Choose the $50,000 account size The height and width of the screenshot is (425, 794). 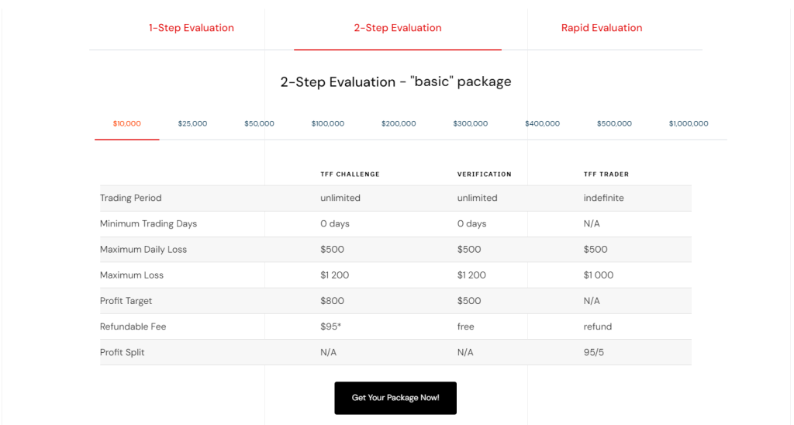click(259, 123)
